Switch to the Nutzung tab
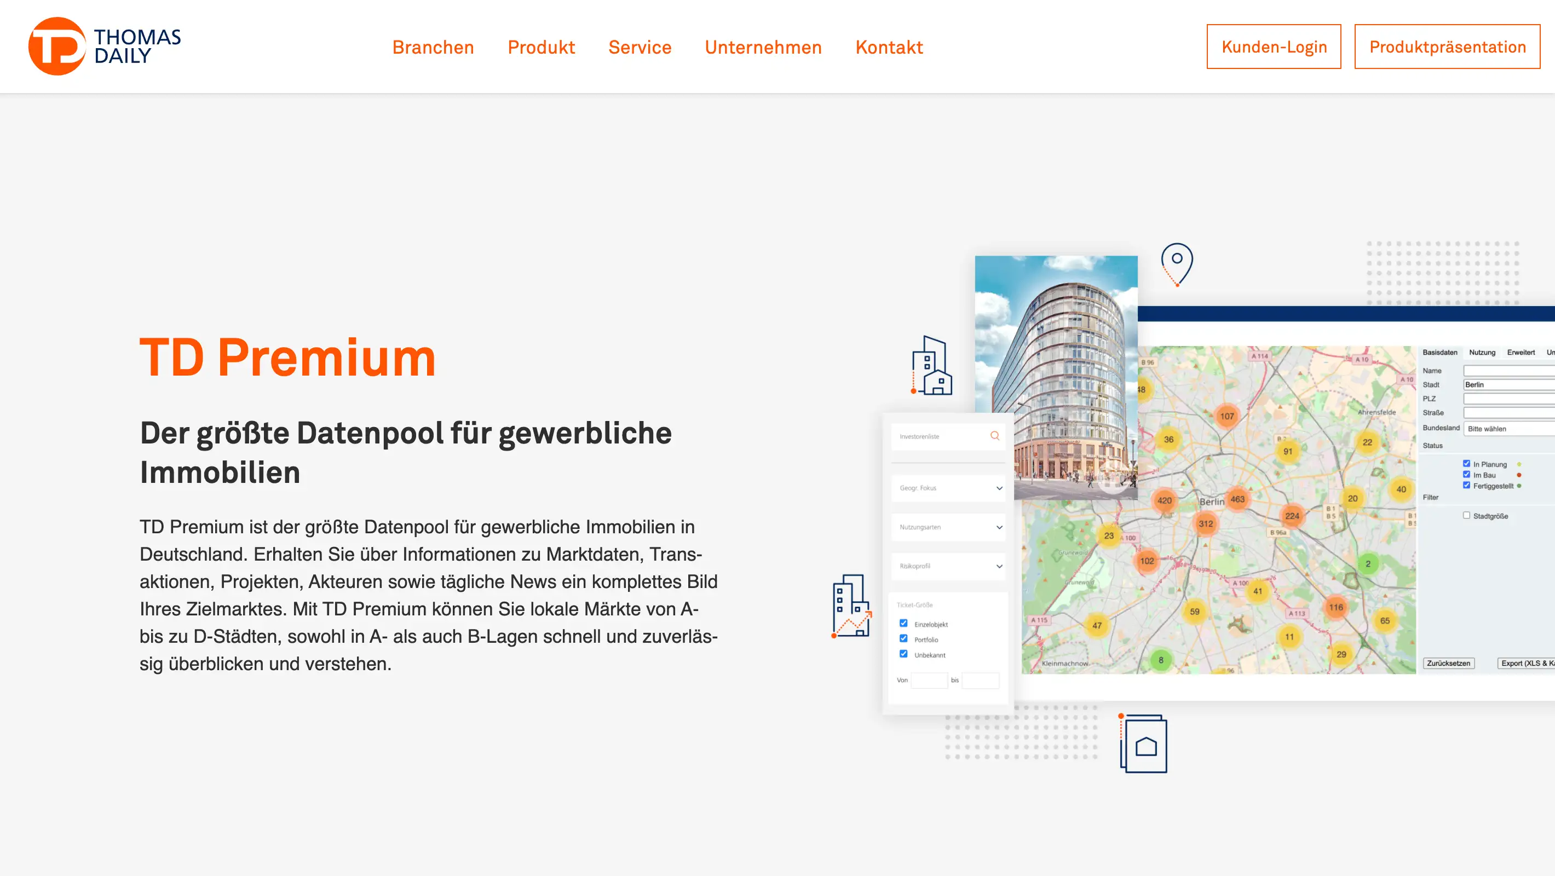Screen dimensions: 1555x876 coord(1482,353)
